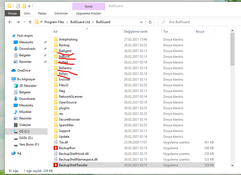Select the BackupShellHook.dll file icon

tap(56, 153)
